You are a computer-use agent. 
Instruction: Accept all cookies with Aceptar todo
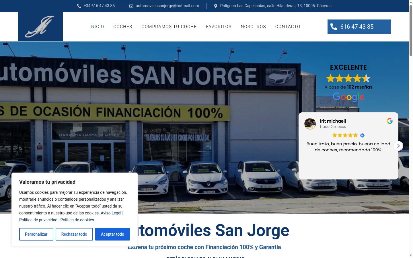112,234
